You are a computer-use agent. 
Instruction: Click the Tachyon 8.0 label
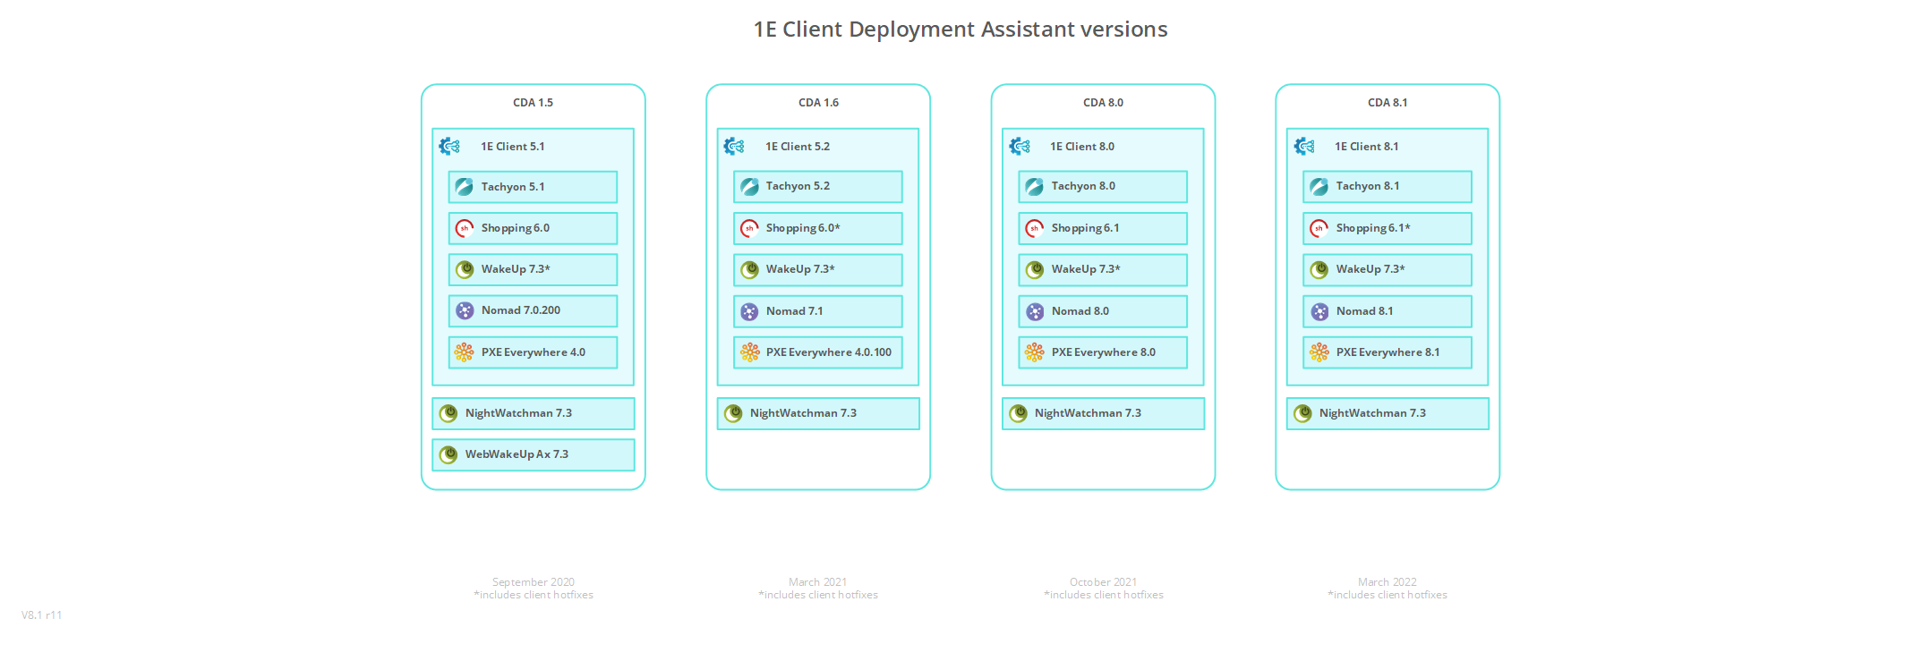point(1083,186)
